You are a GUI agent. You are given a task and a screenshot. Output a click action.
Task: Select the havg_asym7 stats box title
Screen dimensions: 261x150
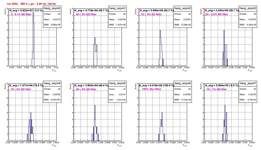pyautogui.click(x=248, y=83)
